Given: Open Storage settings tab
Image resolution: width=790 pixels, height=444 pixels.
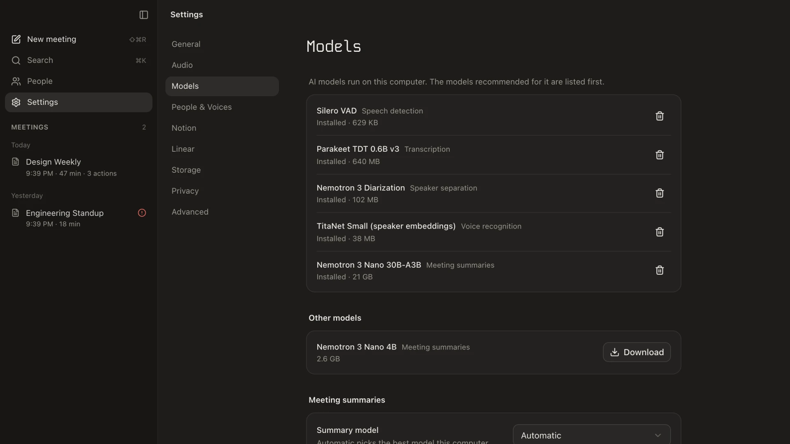Looking at the screenshot, I should 222,170.
